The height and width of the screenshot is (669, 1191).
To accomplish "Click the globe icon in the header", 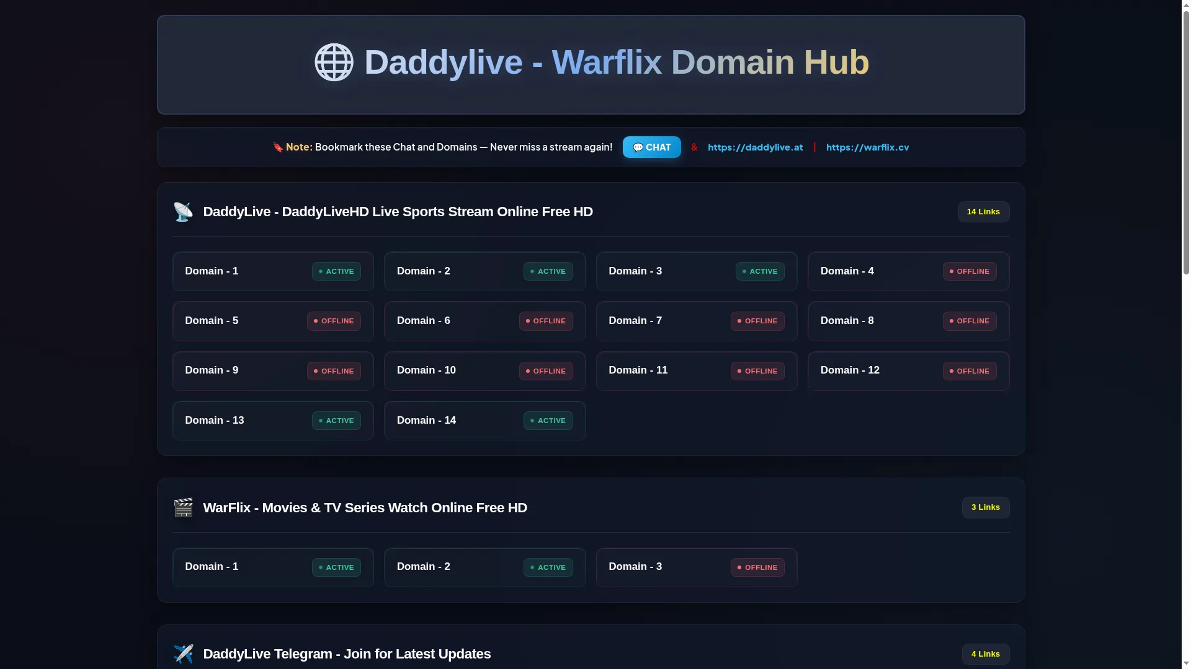I will 334,62.
